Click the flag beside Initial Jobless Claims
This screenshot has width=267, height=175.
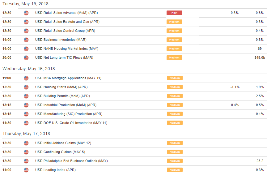tap(26, 143)
